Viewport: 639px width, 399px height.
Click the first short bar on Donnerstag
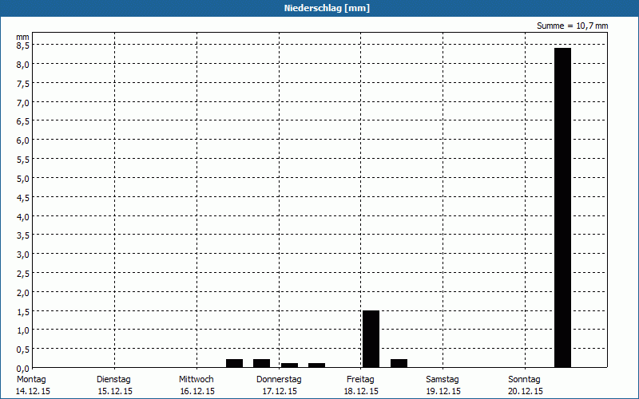[289, 365]
